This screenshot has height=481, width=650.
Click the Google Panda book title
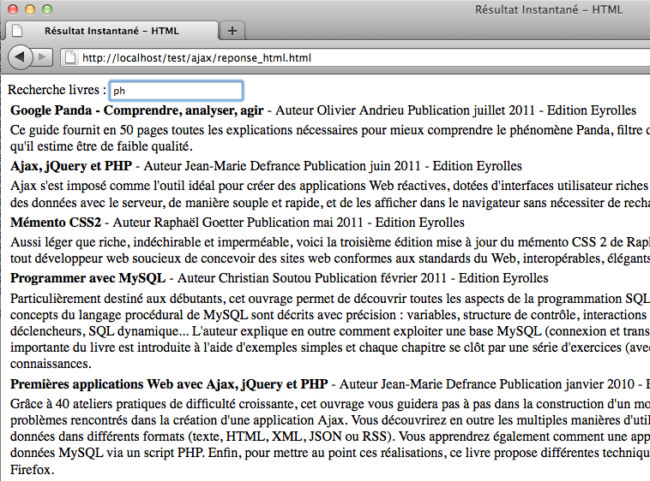[137, 110]
